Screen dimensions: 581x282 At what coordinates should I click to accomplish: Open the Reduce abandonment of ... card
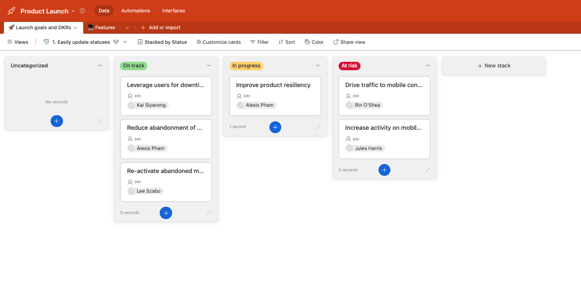pos(166,139)
